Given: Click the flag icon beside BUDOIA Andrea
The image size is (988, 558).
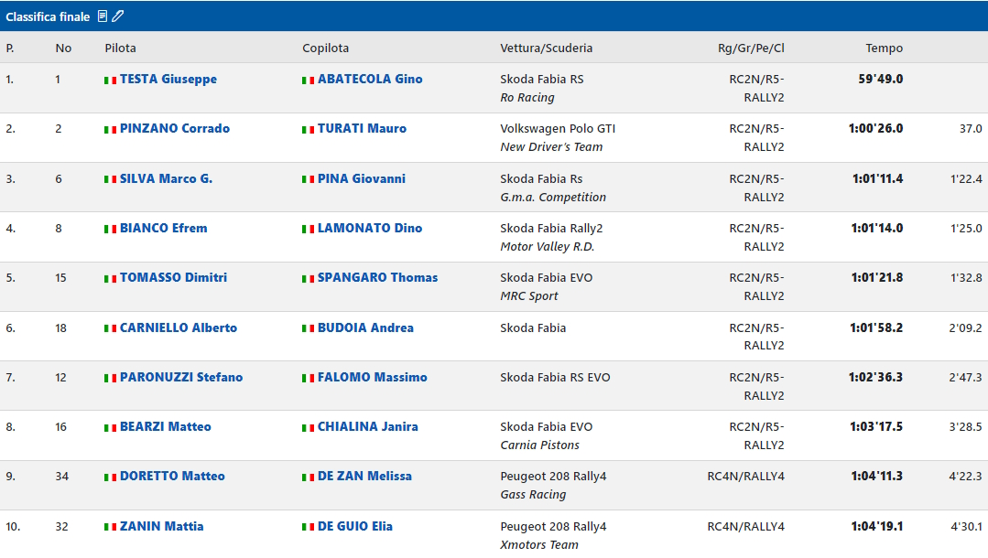Looking at the screenshot, I should (x=308, y=328).
